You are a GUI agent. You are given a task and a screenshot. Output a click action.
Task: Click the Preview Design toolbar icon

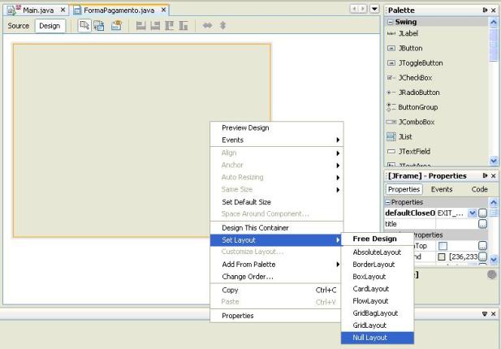tap(118, 26)
